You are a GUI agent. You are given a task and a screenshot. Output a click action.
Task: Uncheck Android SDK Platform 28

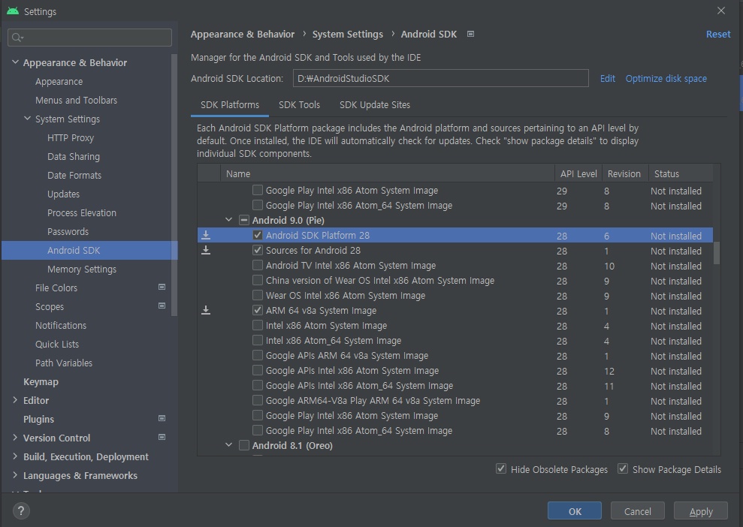pyautogui.click(x=257, y=235)
